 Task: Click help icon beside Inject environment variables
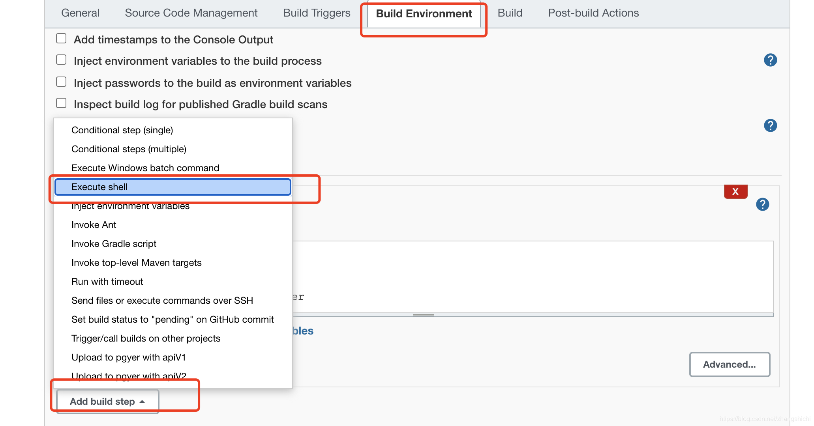click(x=770, y=60)
